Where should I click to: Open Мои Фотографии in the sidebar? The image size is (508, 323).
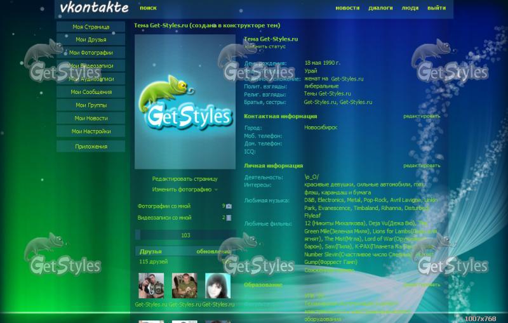pos(91,53)
